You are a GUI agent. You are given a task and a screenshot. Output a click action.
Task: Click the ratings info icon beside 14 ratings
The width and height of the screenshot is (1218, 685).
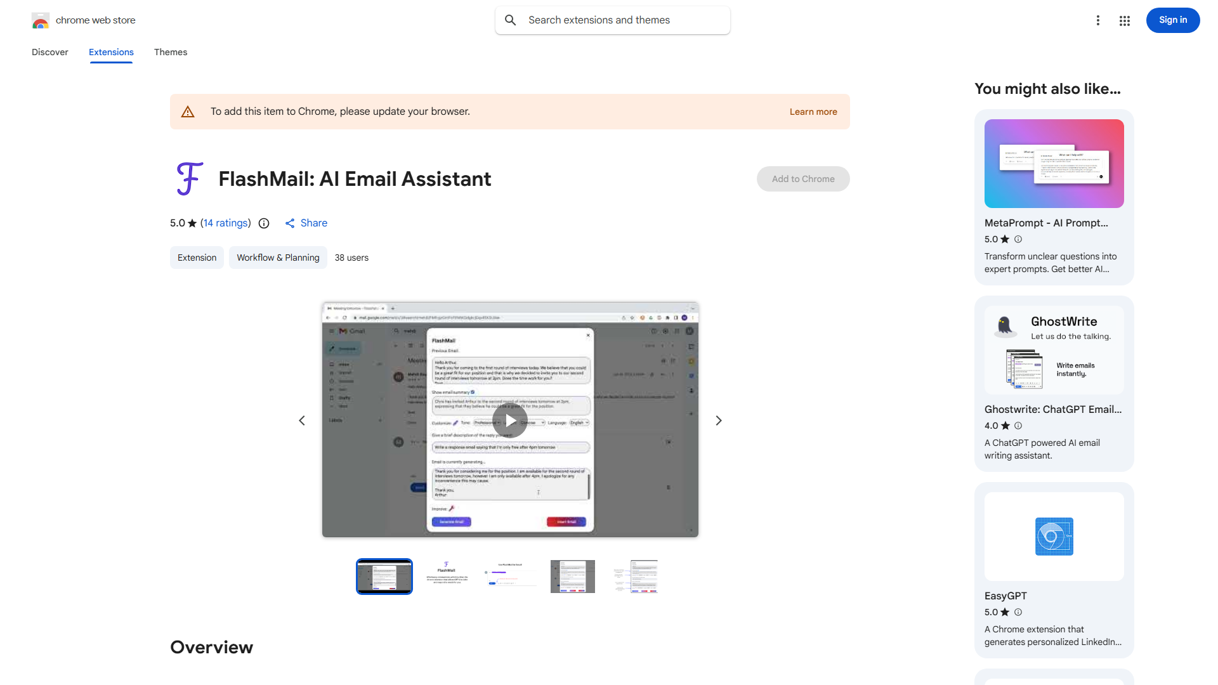coord(264,223)
